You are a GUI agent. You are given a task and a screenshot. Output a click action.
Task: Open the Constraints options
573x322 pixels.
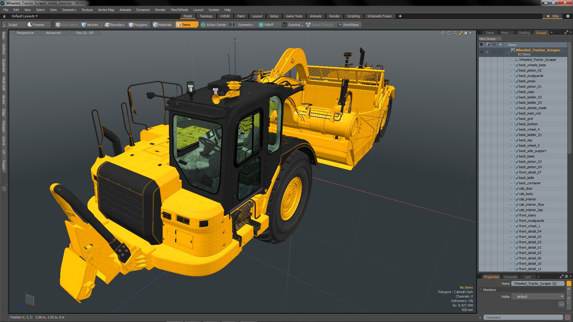(x=293, y=25)
